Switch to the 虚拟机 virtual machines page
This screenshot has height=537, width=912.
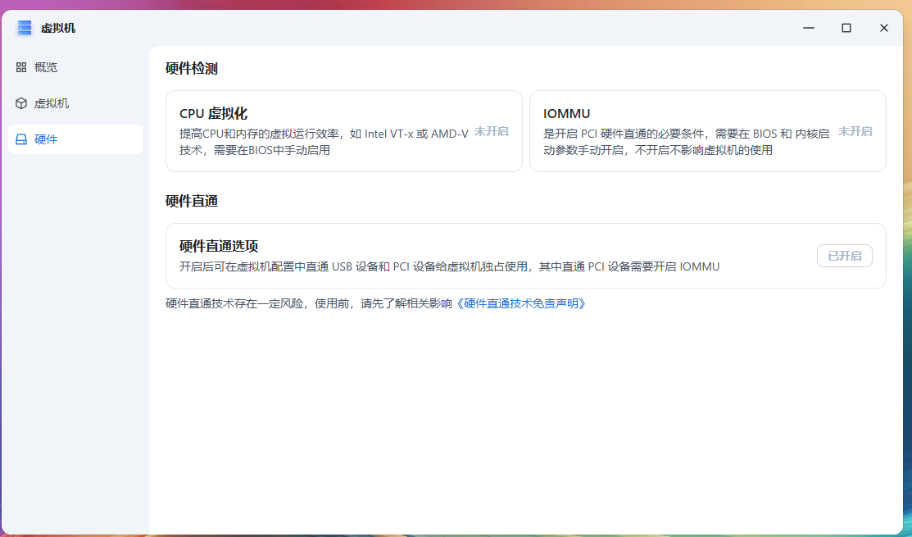click(51, 103)
